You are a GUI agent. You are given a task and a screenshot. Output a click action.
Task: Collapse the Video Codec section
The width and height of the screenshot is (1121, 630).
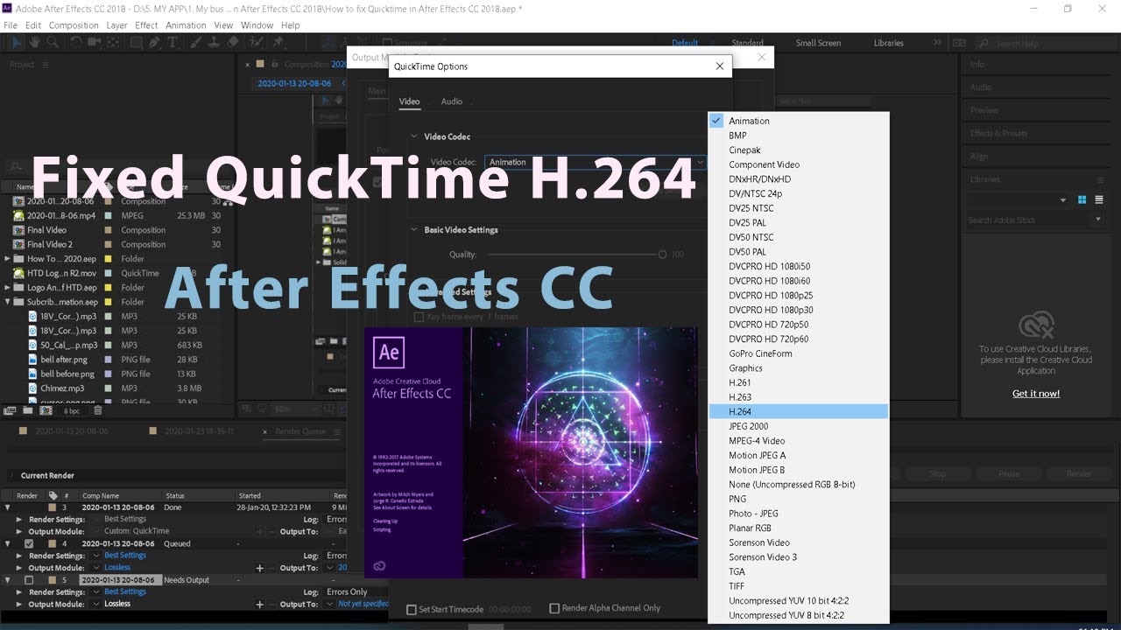[x=414, y=136]
